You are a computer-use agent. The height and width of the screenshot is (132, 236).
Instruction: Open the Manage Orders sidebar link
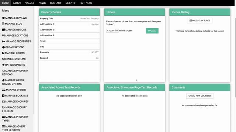point(16,90)
